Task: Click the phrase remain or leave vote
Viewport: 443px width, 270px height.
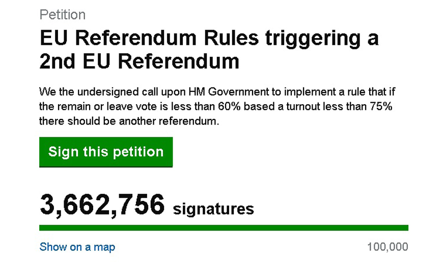Action: [x=101, y=107]
